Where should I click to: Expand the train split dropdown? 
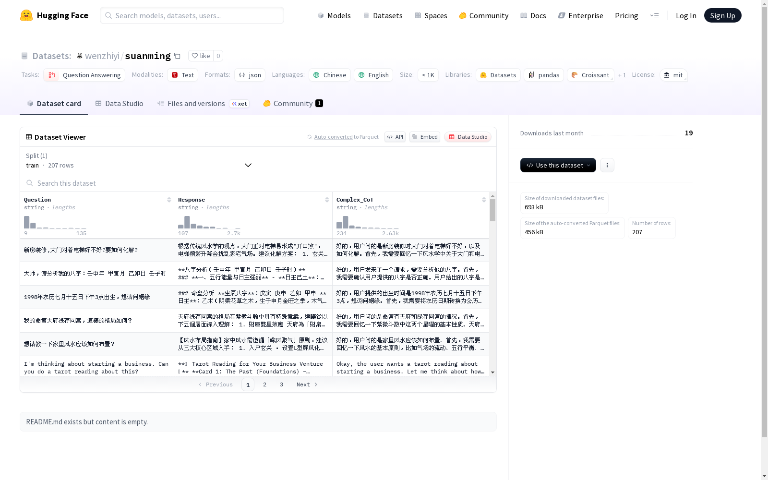[x=139, y=160]
